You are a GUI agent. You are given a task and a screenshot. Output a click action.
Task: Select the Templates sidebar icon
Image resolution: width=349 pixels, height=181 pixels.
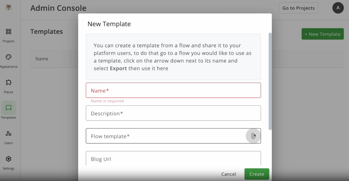point(8,108)
